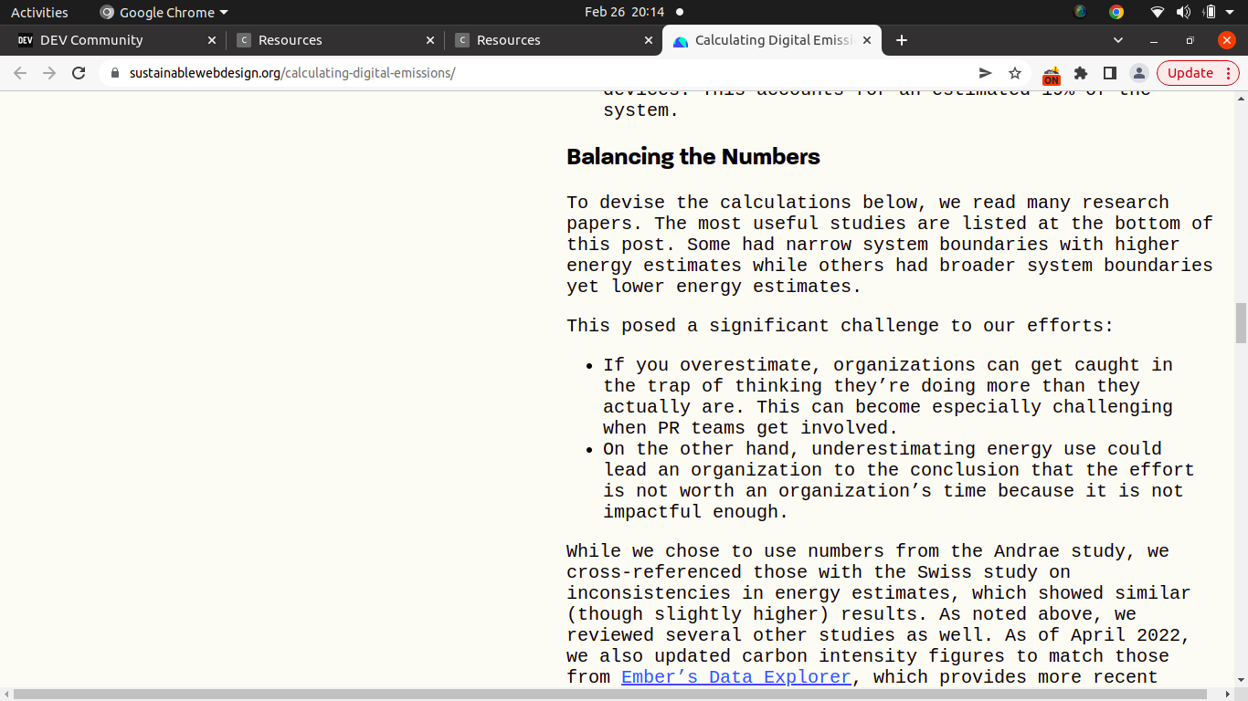Viewport: 1248px width, 701px height.
Task: Open Chrome extensions puzzle icon
Action: click(x=1081, y=73)
